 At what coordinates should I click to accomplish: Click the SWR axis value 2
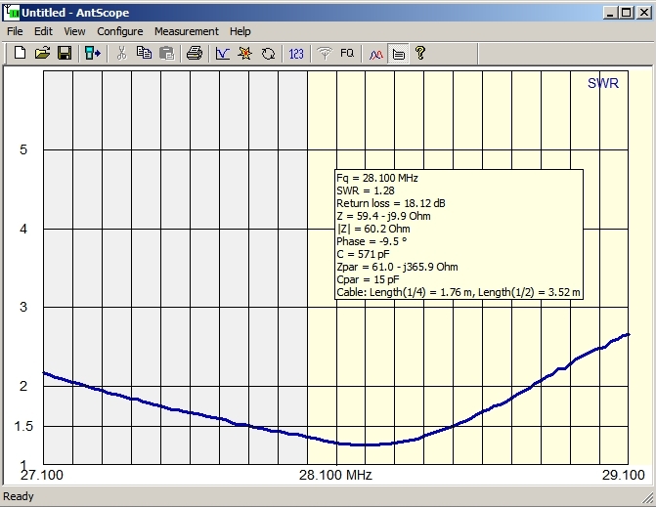(23, 386)
